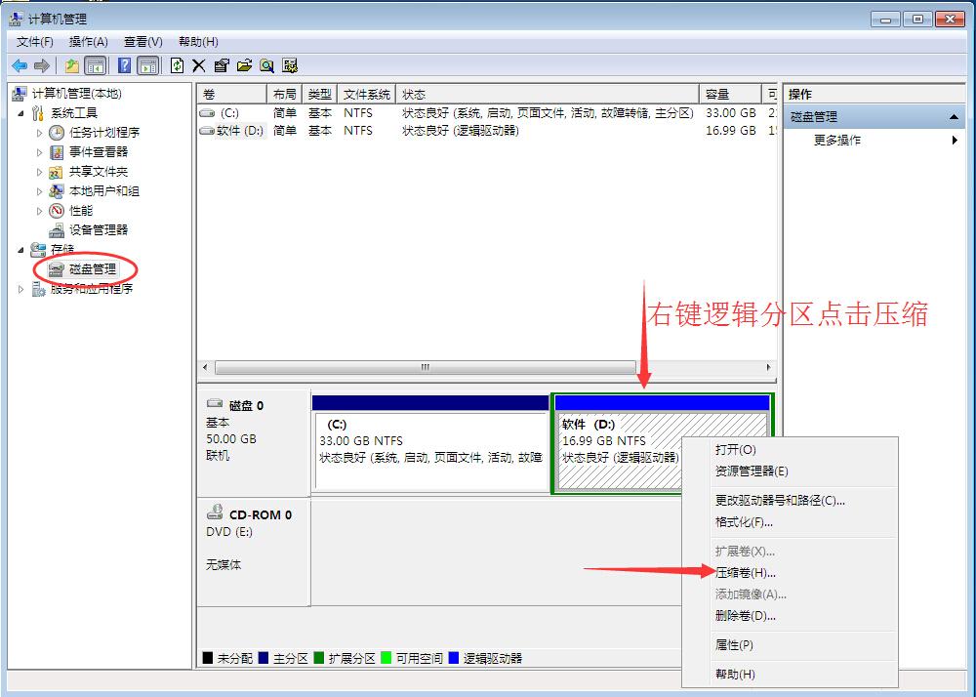Click the 设备管理器 icon in tree

point(57,230)
